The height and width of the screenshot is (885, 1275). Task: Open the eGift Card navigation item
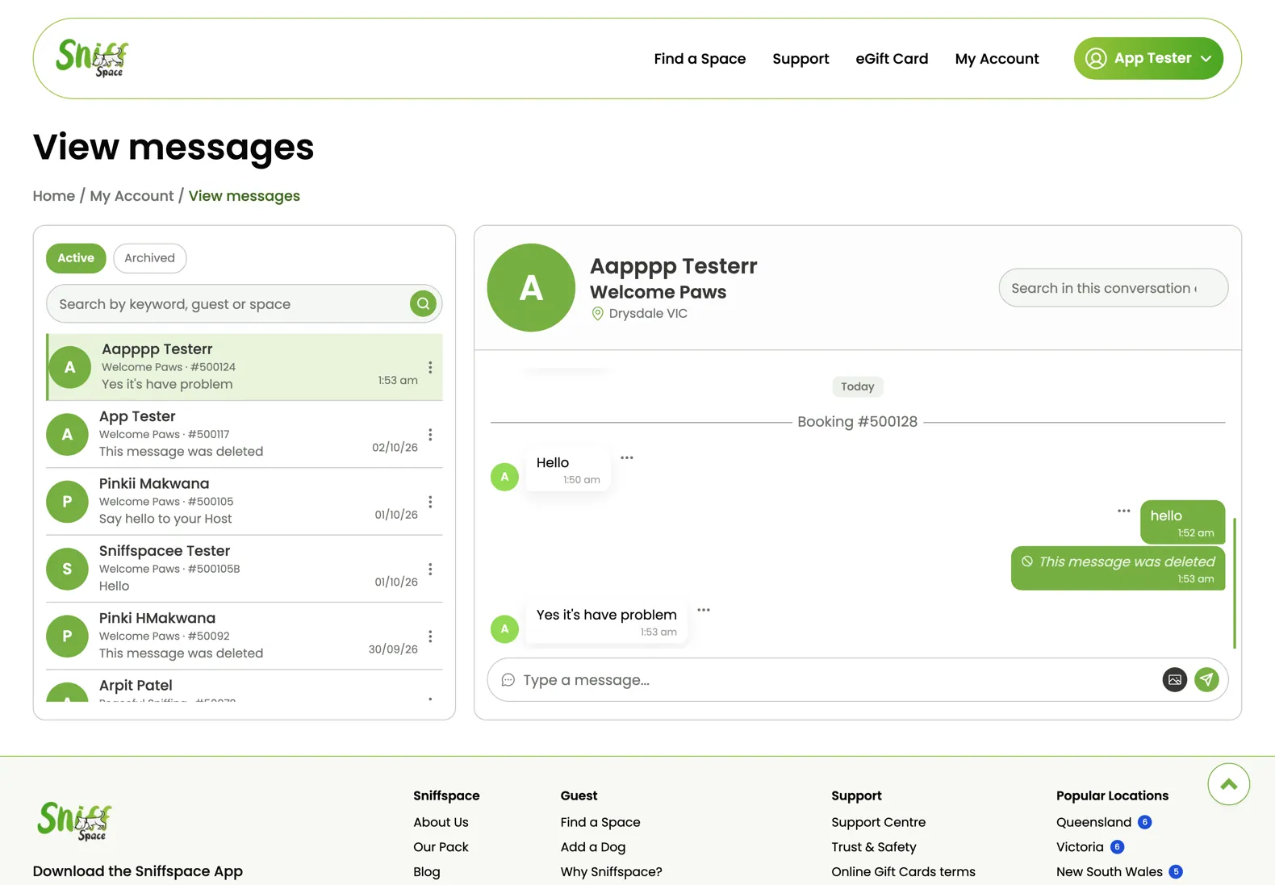tap(892, 59)
